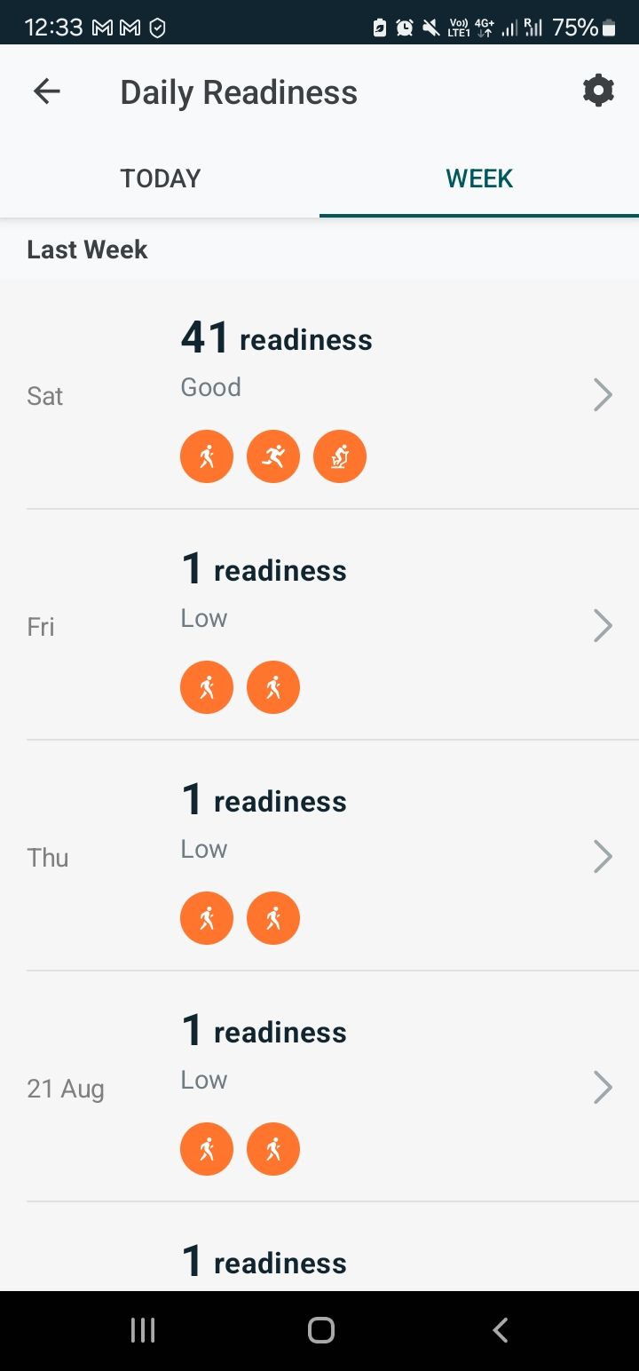Expand Saturday's readiness details chevron
Image resolution: width=639 pixels, height=1371 pixels.
coord(603,395)
